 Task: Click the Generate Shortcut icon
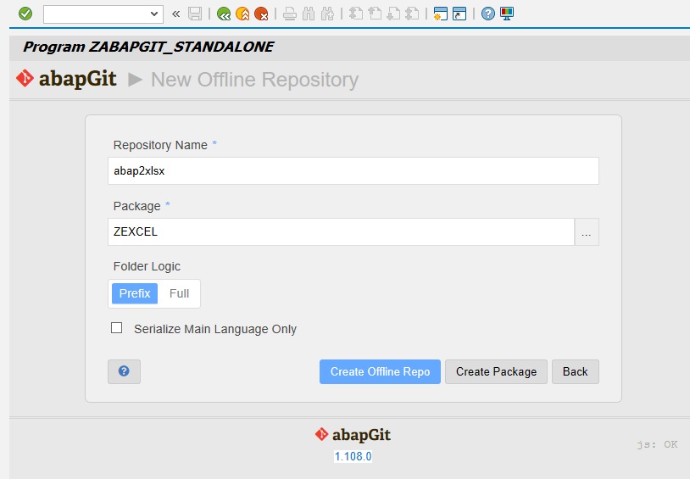[x=459, y=14]
